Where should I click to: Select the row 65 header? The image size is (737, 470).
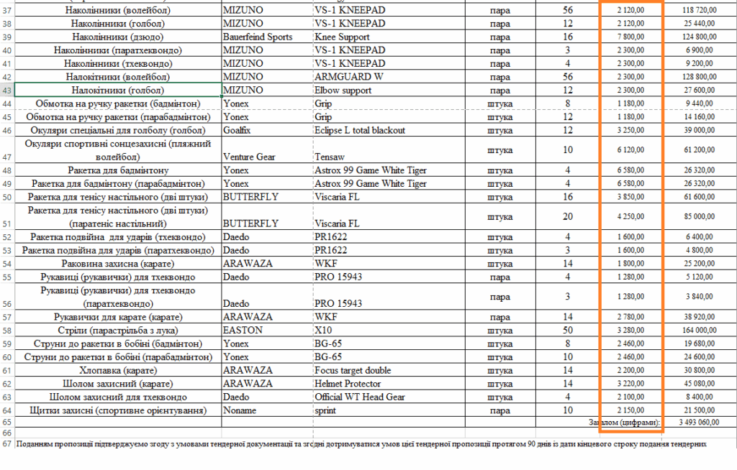pyautogui.click(x=6, y=423)
